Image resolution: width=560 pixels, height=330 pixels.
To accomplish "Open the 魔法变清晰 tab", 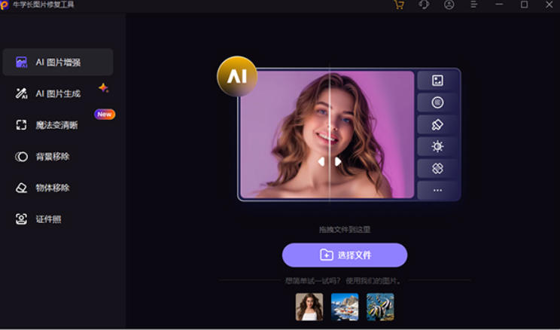I will 58,125.
